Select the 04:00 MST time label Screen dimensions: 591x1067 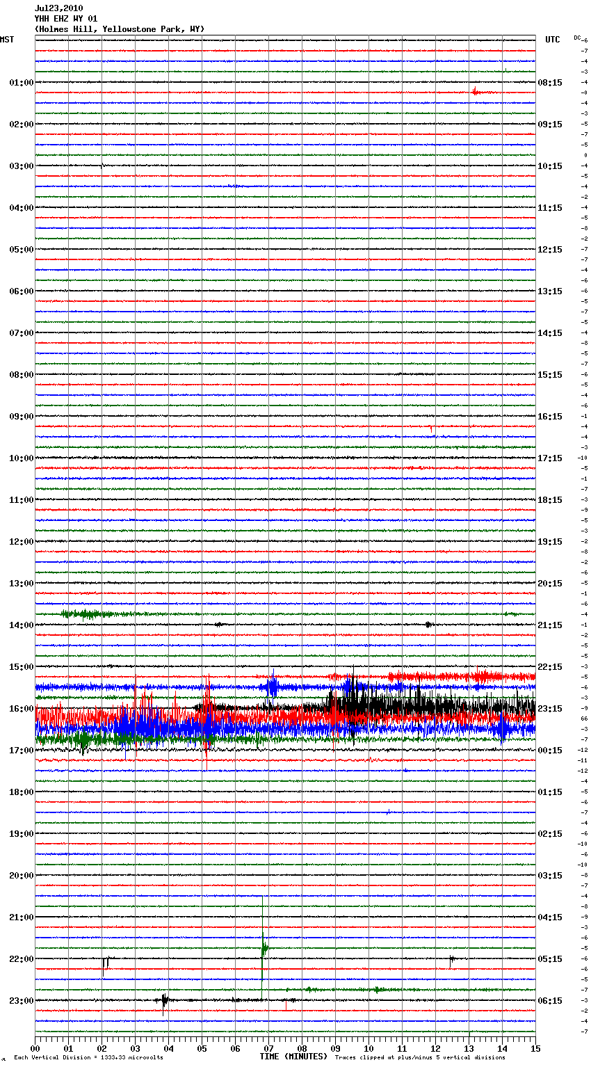[x=22, y=208]
